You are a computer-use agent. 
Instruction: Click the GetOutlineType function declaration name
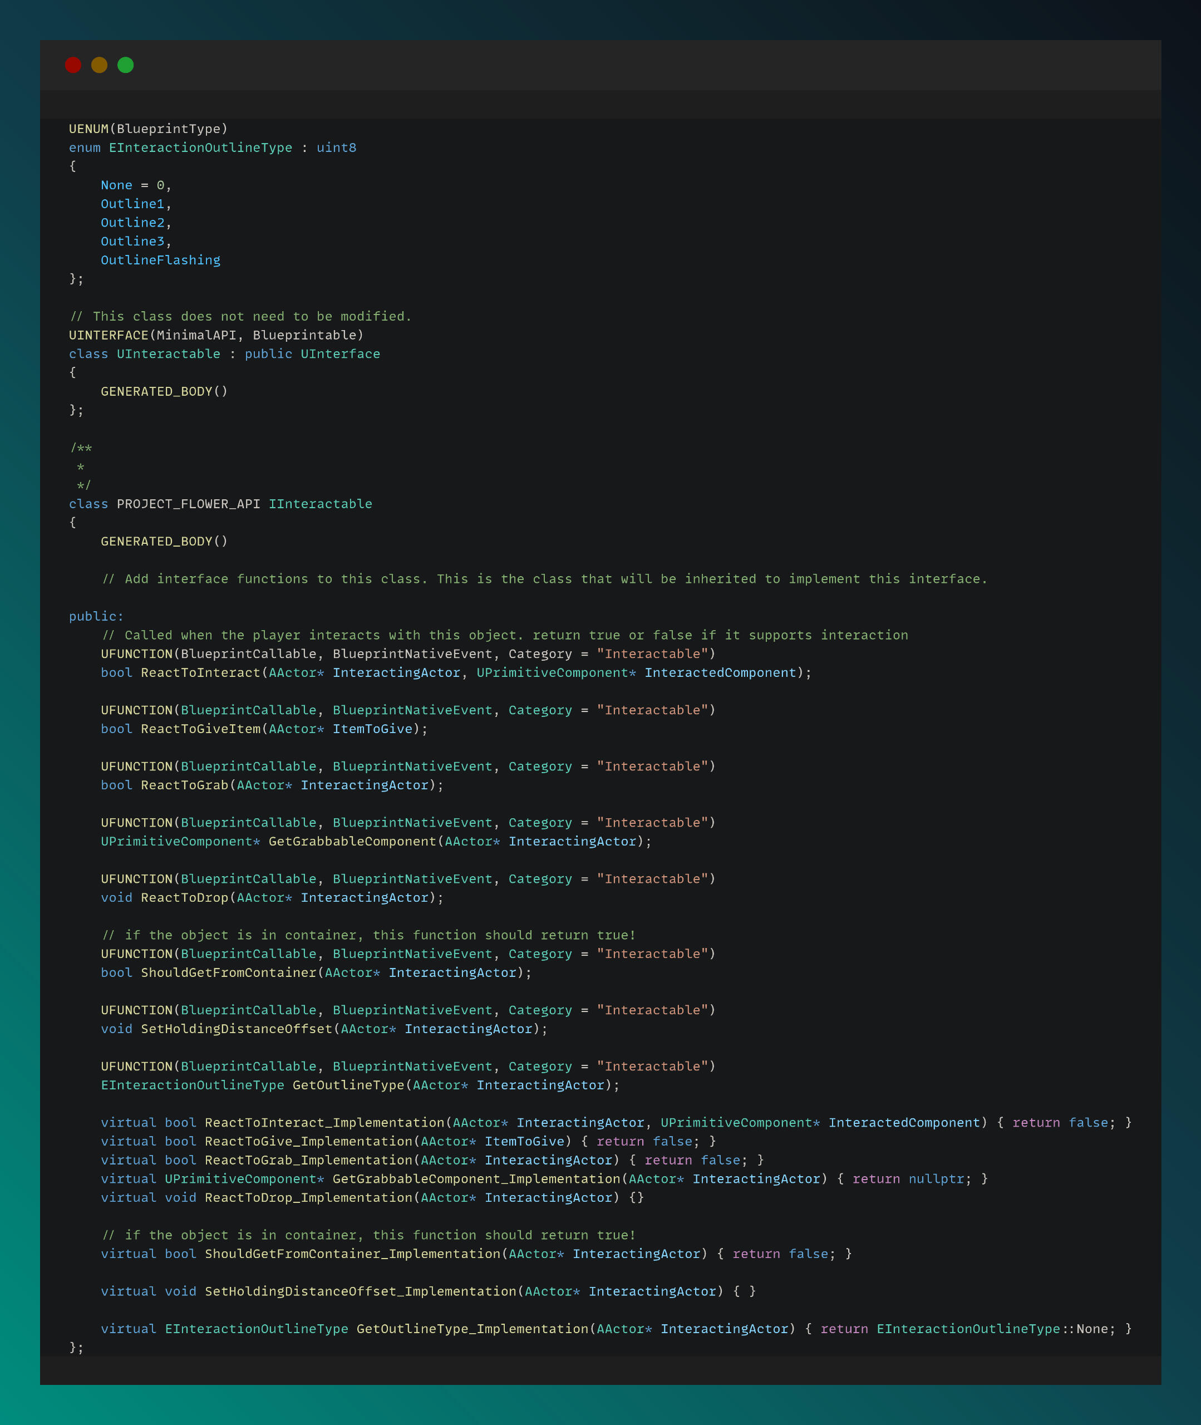pyautogui.click(x=348, y=1084)
